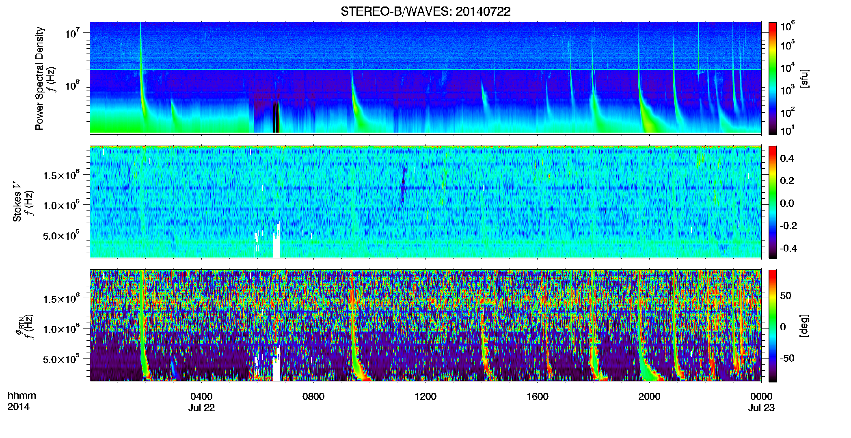The height and width of the screenshot is (438, 851).
Task: Select the 10^6 label beside the top color bar
Action: (x=788, y=26)
